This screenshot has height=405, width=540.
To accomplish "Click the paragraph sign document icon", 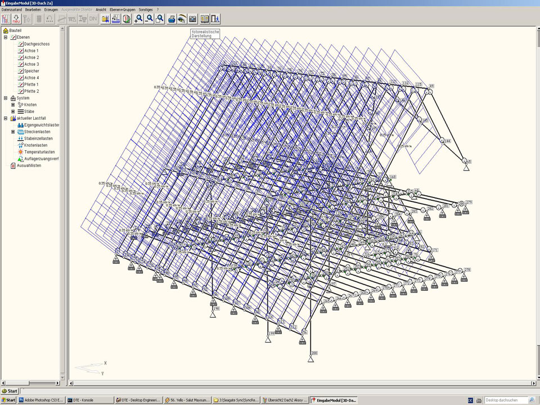I will (127, 19).
